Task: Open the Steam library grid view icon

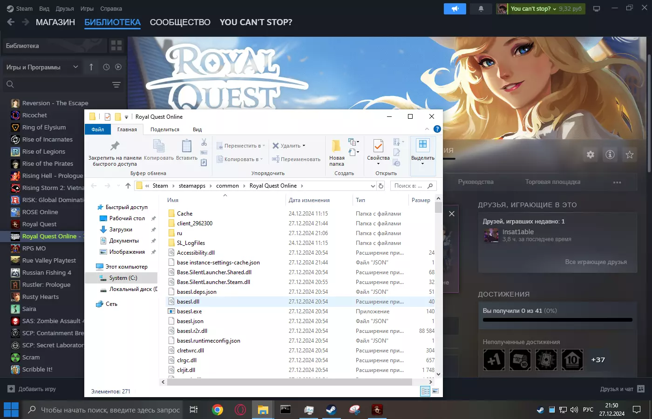Action: click(116, 46)
